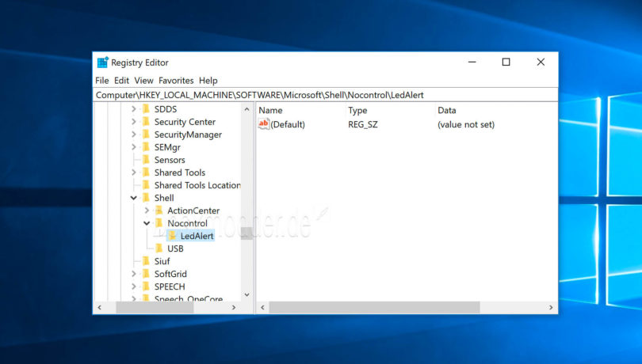
Task: Click the (value not set) data cell
Action: pos(466,124)
